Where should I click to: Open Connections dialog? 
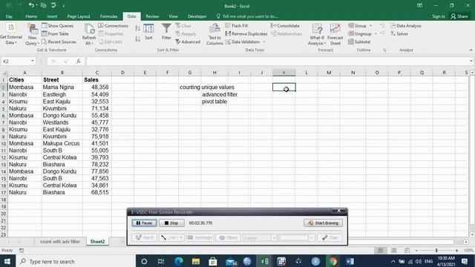(113, 26)
